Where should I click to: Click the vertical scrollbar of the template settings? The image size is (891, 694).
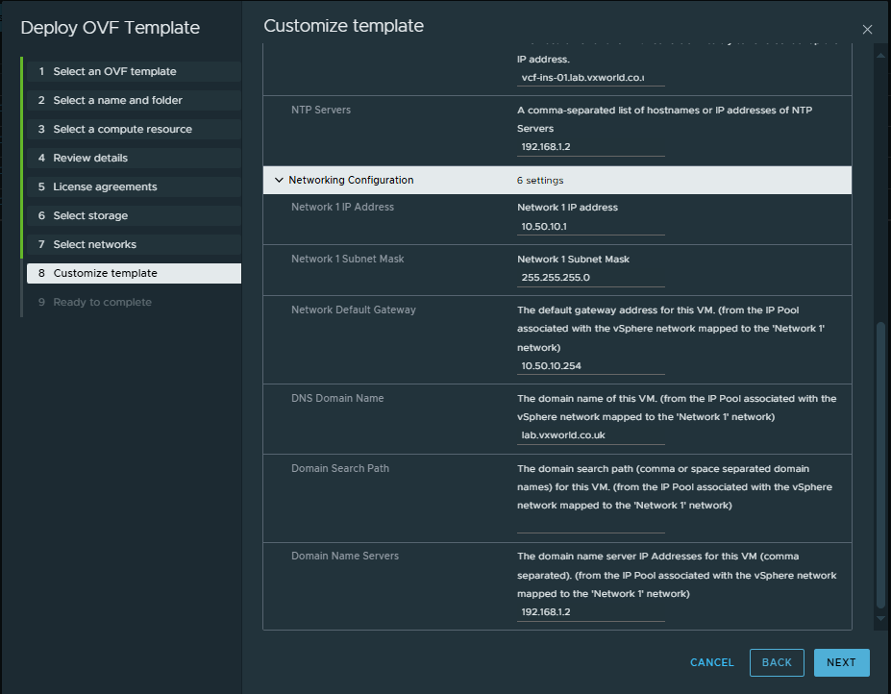point(880,461)
